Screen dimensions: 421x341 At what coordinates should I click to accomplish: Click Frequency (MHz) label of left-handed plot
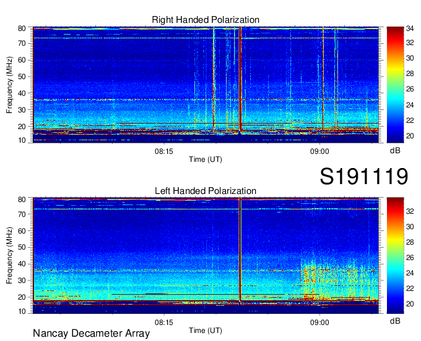click(9, 256)
